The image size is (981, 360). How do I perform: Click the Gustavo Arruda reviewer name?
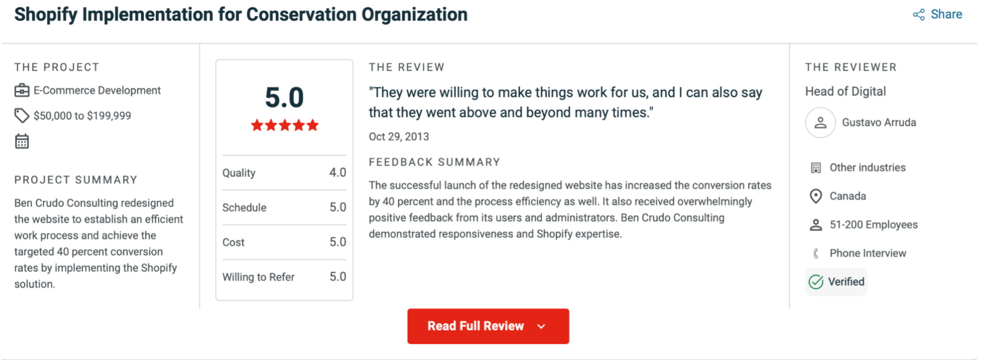click(879, 123)
